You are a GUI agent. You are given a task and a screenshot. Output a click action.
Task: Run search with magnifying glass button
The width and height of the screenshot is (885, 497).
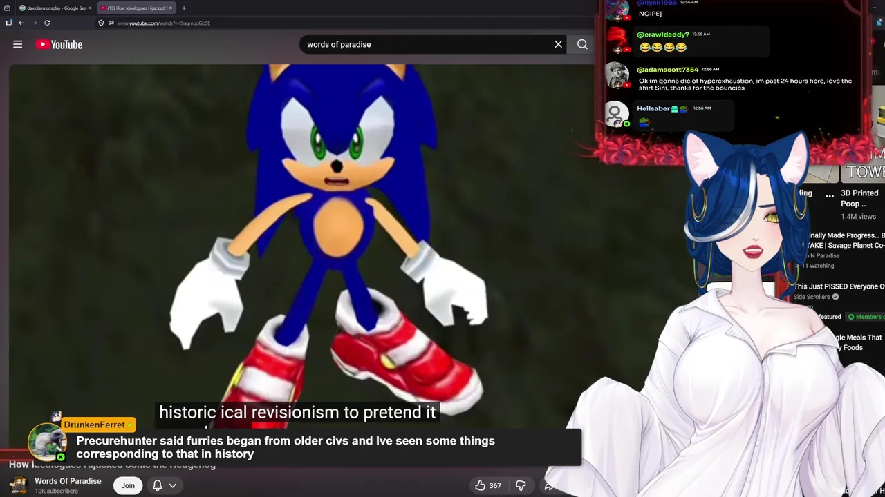pos(582,44)
